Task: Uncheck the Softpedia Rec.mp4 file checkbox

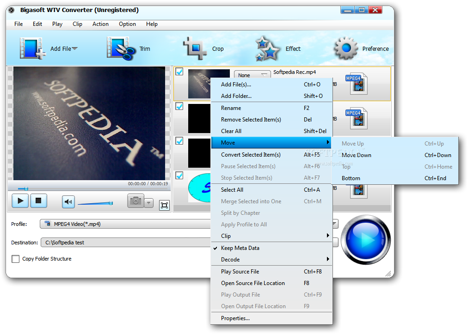Action: pyautogui.click(x=179, y=72)
